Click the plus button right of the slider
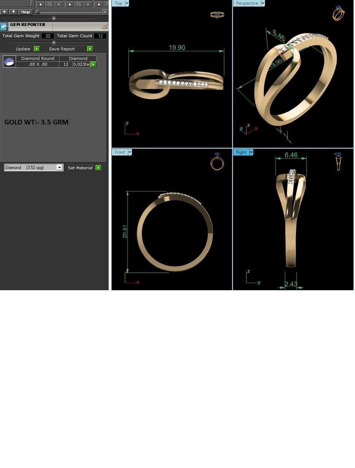This screenshot has height=468, width=355. coord(105,12)
